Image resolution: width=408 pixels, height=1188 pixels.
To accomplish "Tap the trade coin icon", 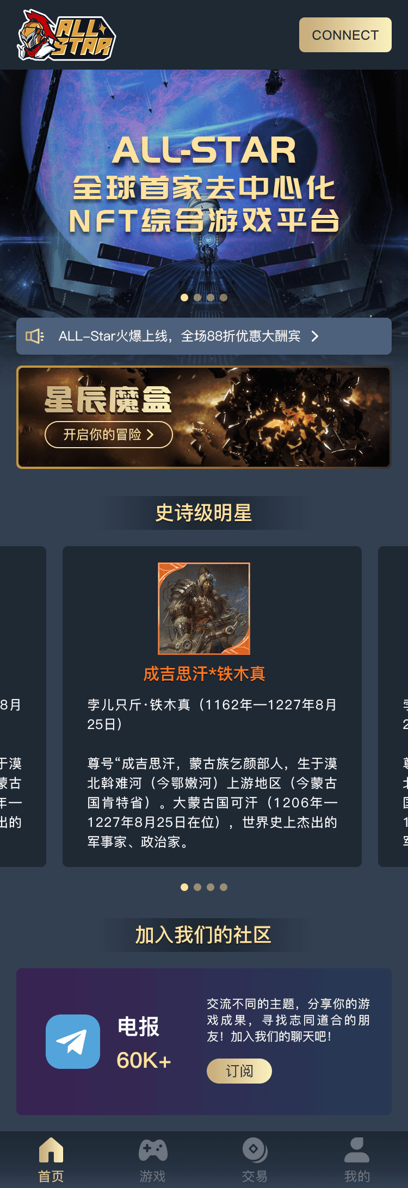I will click(255, 1150).
